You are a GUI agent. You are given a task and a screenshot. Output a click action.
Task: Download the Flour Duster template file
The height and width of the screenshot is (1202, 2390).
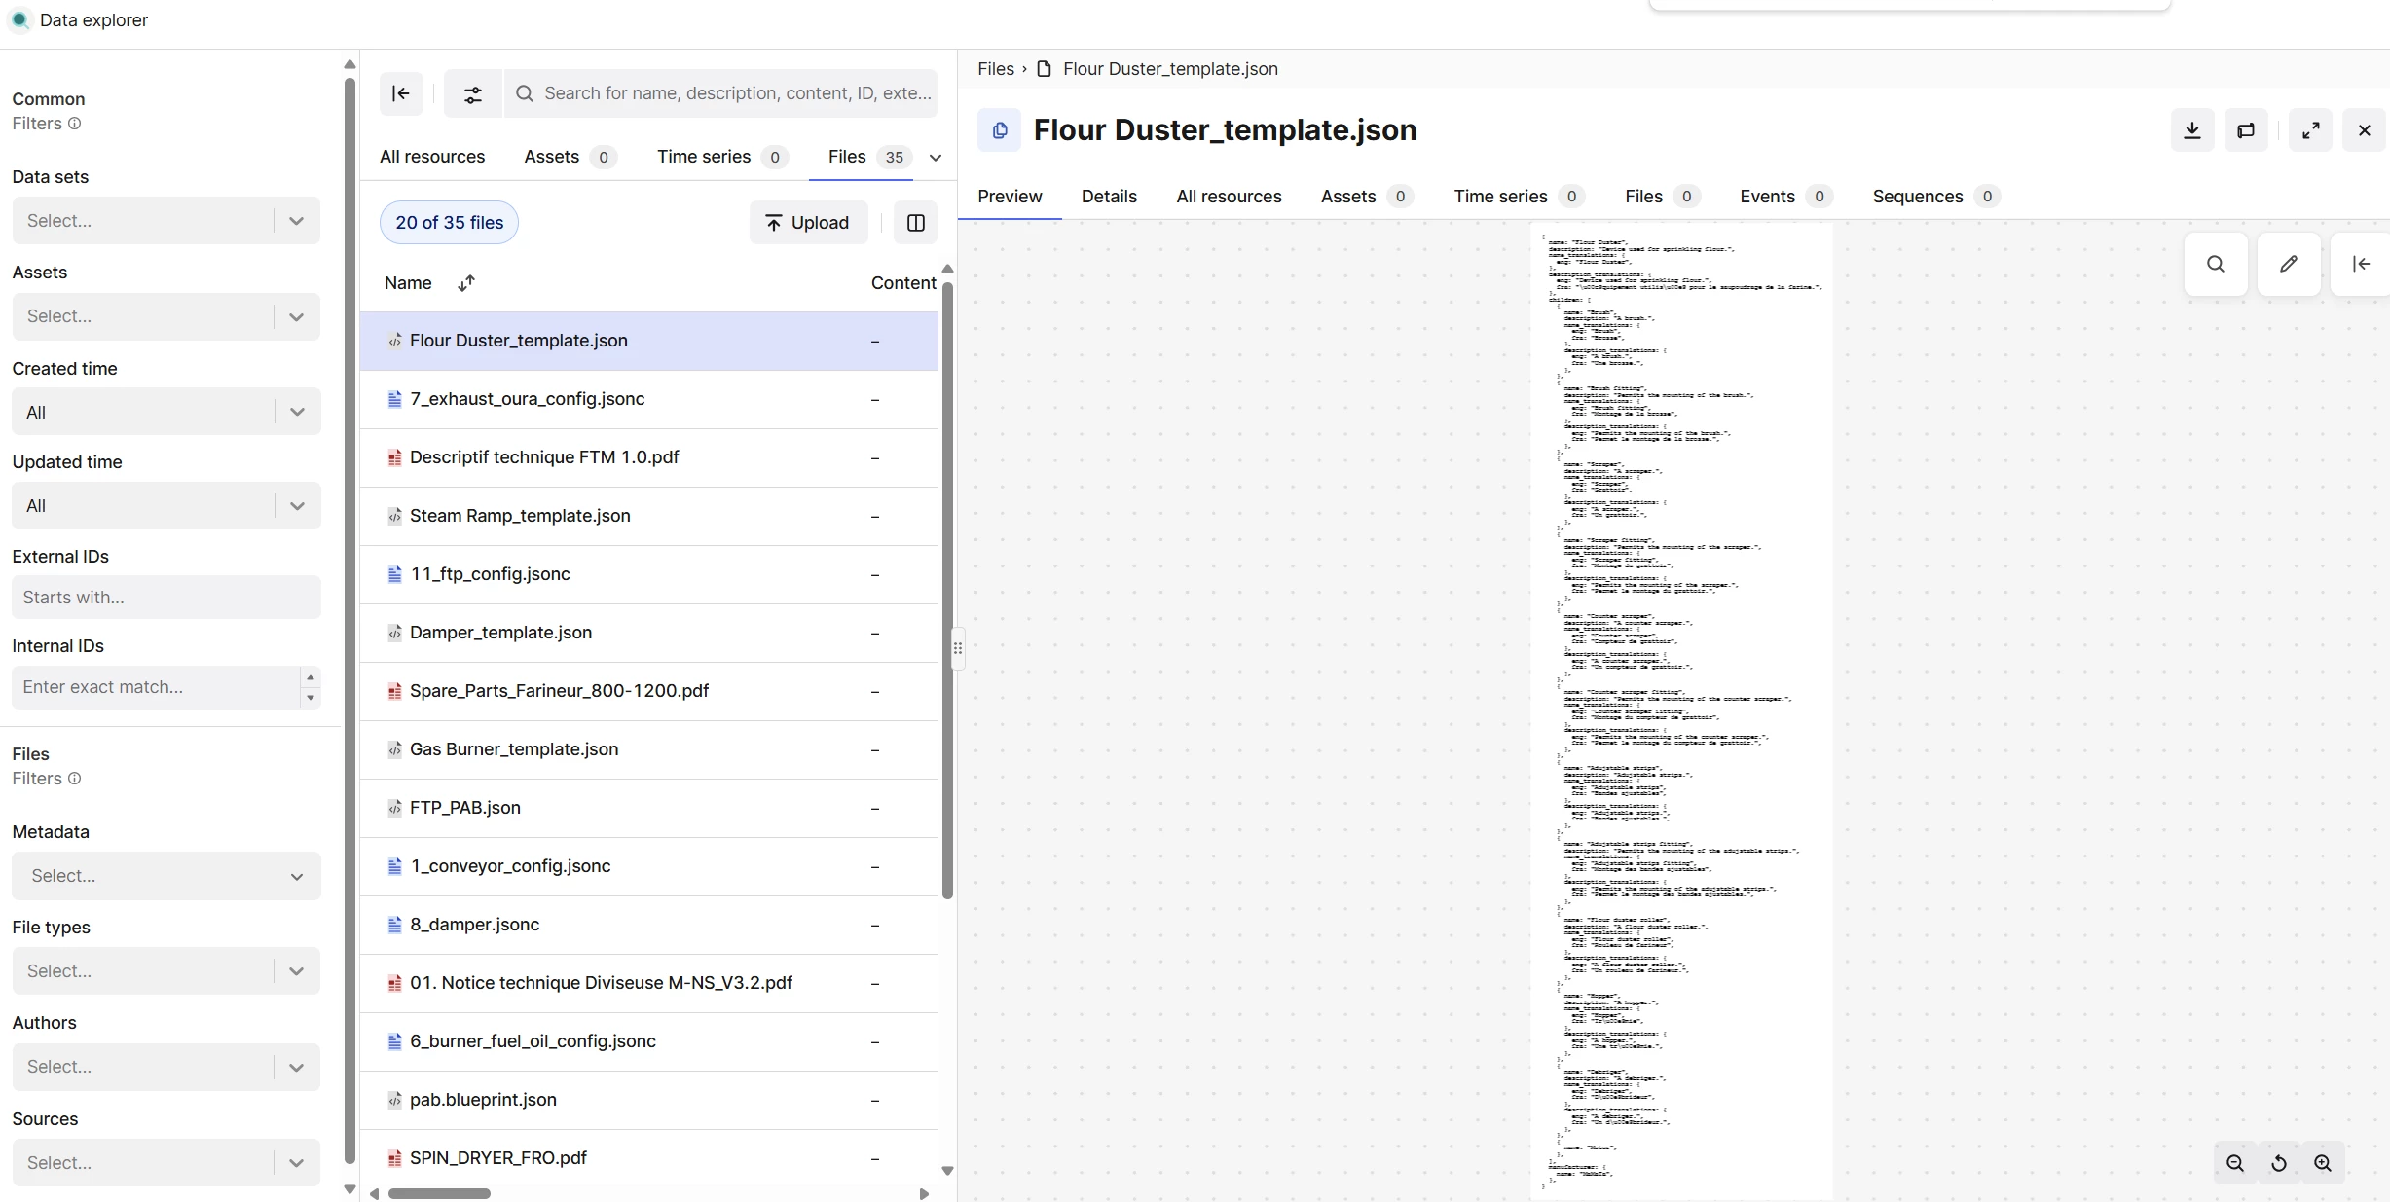click(x=2191, y=130)
